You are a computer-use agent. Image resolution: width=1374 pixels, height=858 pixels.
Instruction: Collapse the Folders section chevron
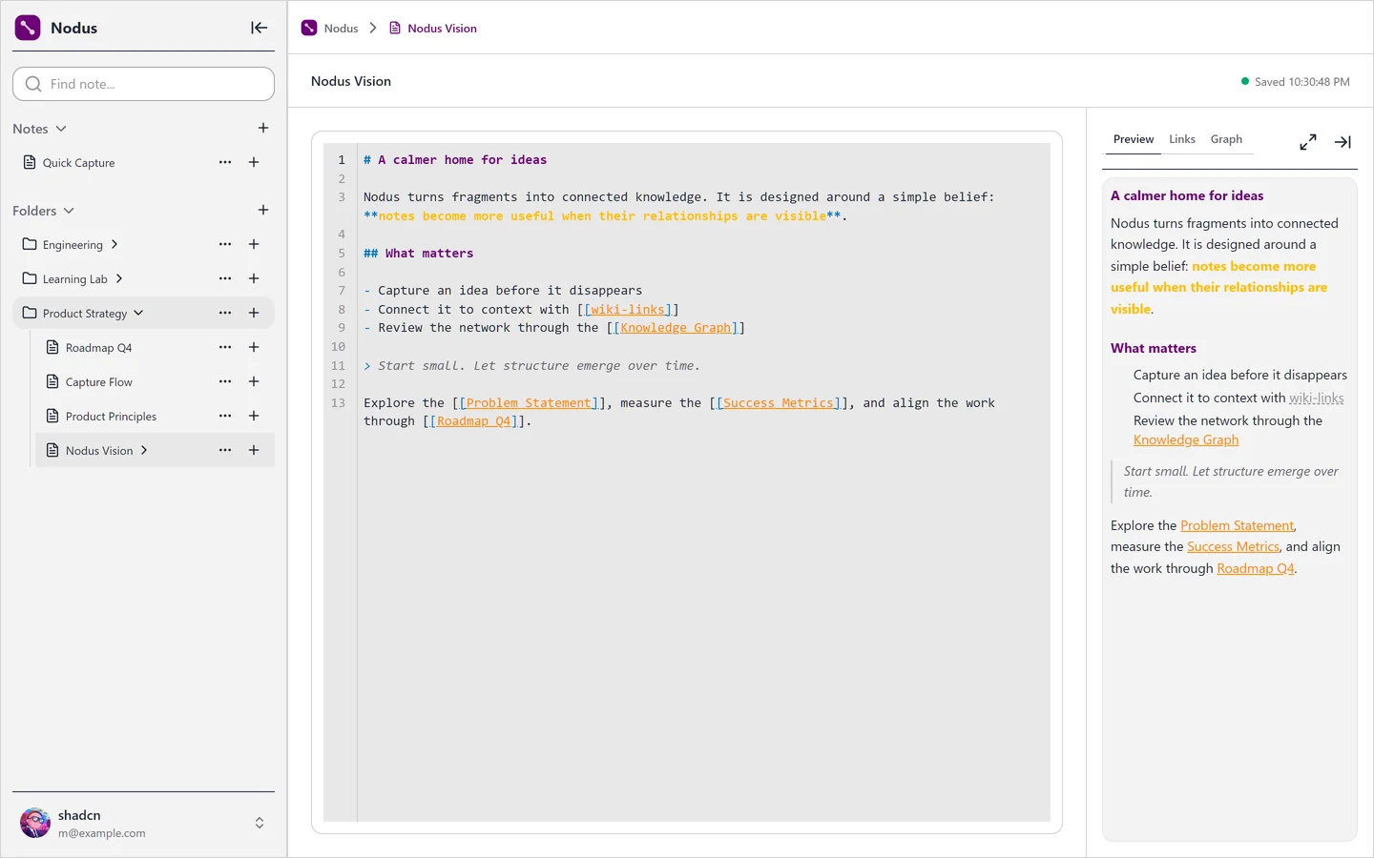[x=69, y=211]
